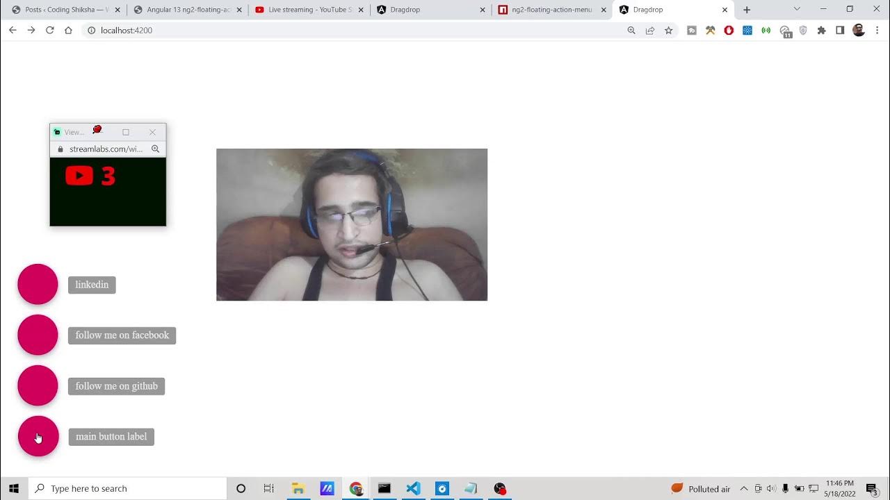Click the linkedin floating action button
This screenshot has width=890, height=500.
pos(38,284)
